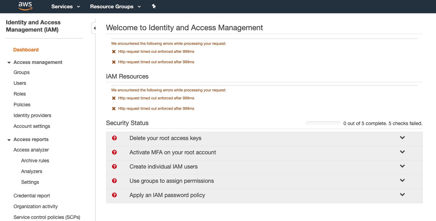Image resolution: width=436 pixels, height=221 pixels.
Task: Click the AWS home logo
Action: tap(25, 6)
